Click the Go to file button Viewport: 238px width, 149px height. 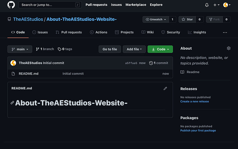tap(110, 49)
